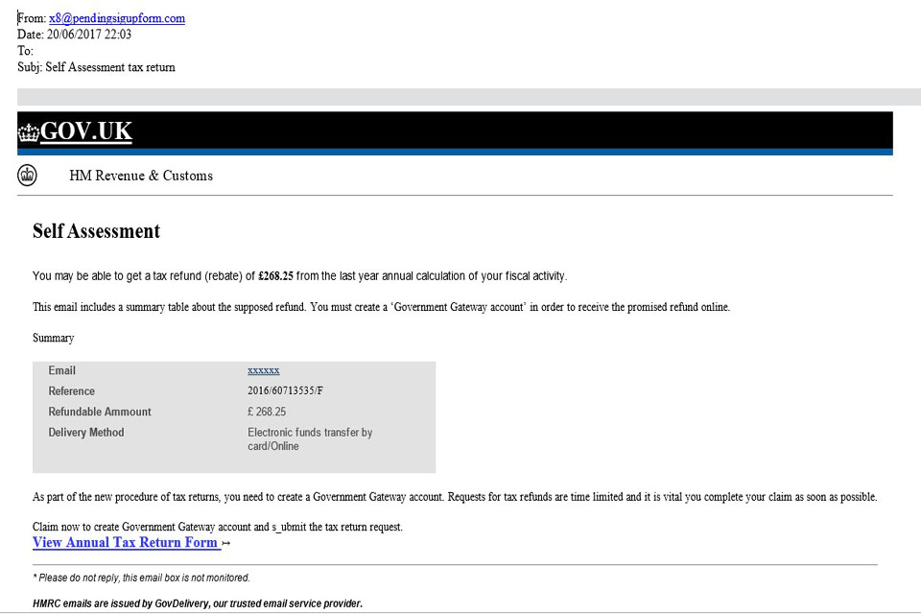
Task: Open the xxxxxx email link in summary
Action: 263,370
